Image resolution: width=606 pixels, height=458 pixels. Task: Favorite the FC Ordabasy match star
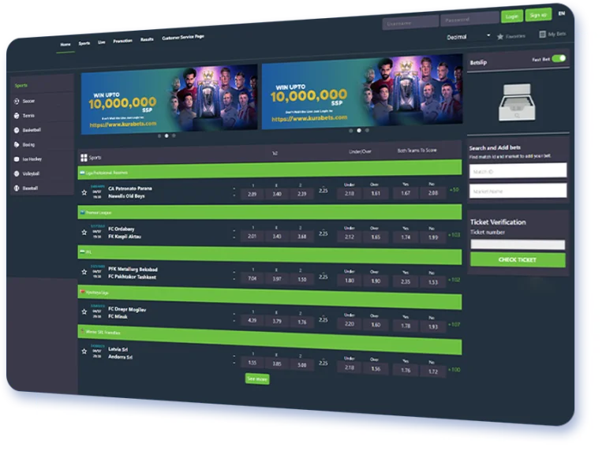(x=84, y=232)
